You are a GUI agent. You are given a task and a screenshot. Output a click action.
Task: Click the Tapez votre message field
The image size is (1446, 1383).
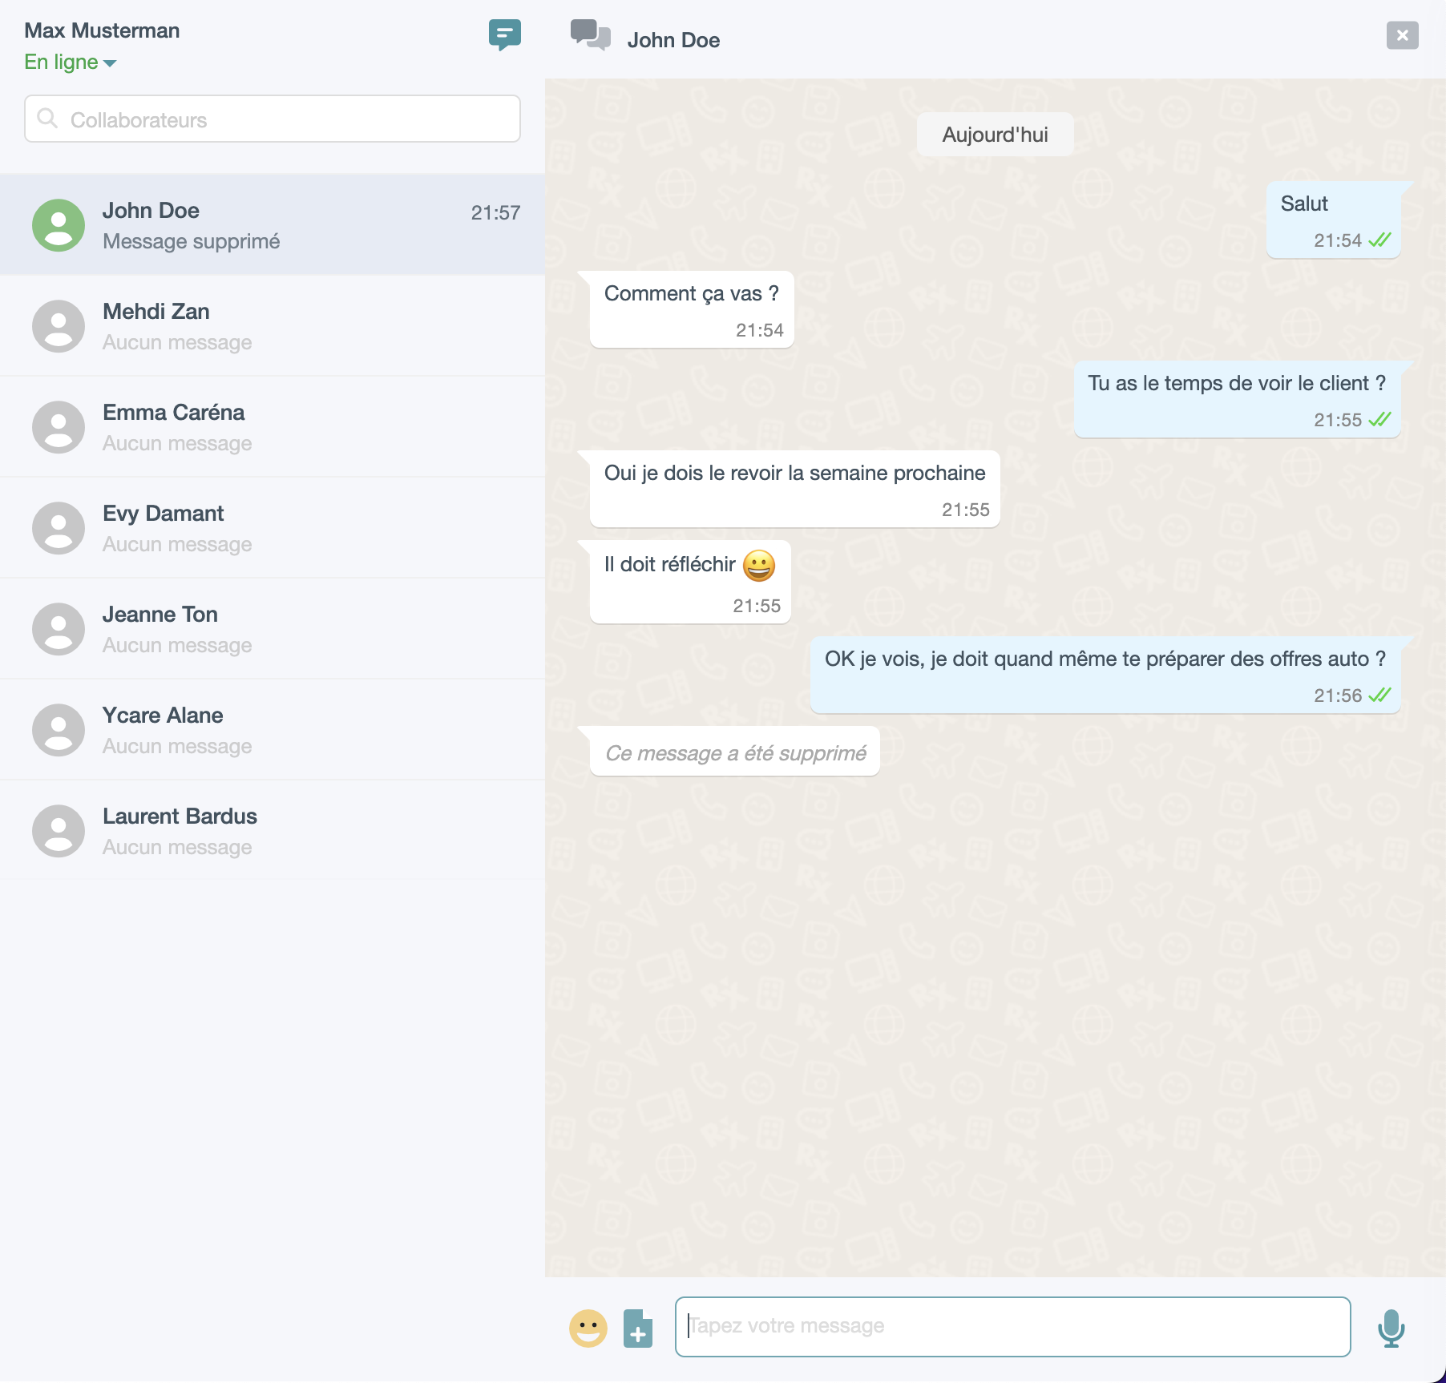[1012, 1327]
